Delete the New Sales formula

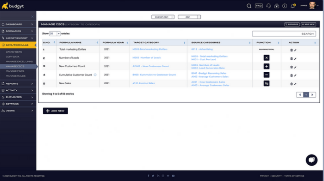(291, 84)
